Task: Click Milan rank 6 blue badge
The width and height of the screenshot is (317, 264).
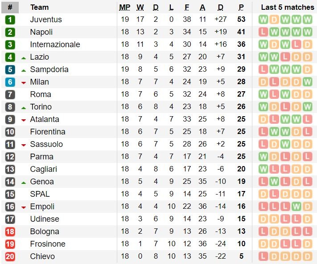Action: click(10, 82)
